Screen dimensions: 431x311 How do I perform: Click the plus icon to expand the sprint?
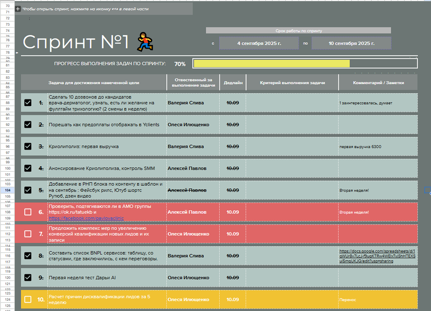[18, 9]
